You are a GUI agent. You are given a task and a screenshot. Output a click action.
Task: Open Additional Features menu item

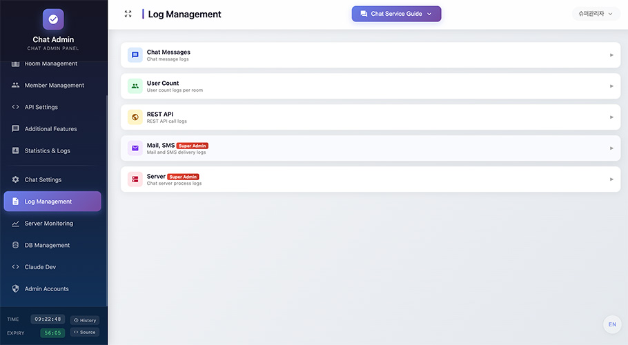(52, 128)
